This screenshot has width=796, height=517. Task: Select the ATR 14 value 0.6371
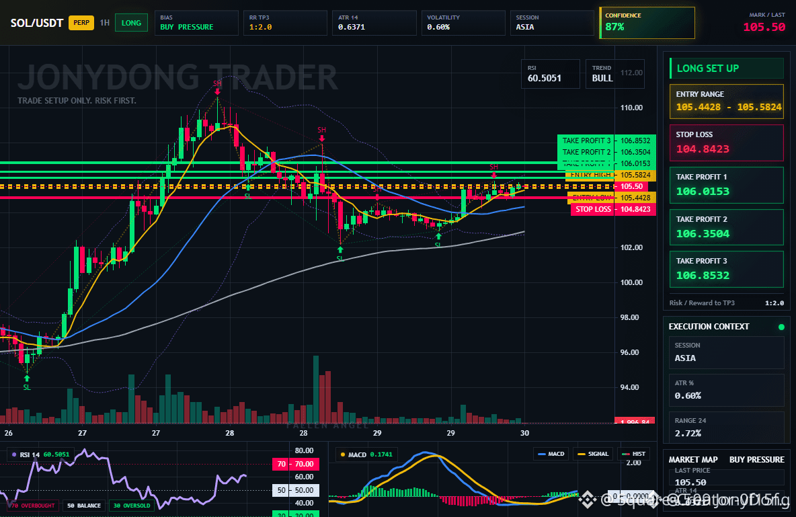pos(352,27)
